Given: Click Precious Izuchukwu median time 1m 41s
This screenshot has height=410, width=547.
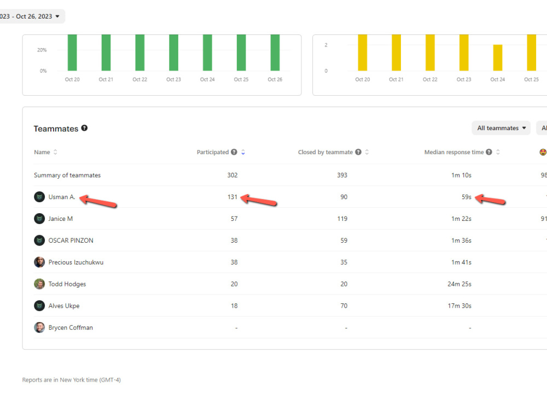Looking at the screenshot, I should click(461, 262).
